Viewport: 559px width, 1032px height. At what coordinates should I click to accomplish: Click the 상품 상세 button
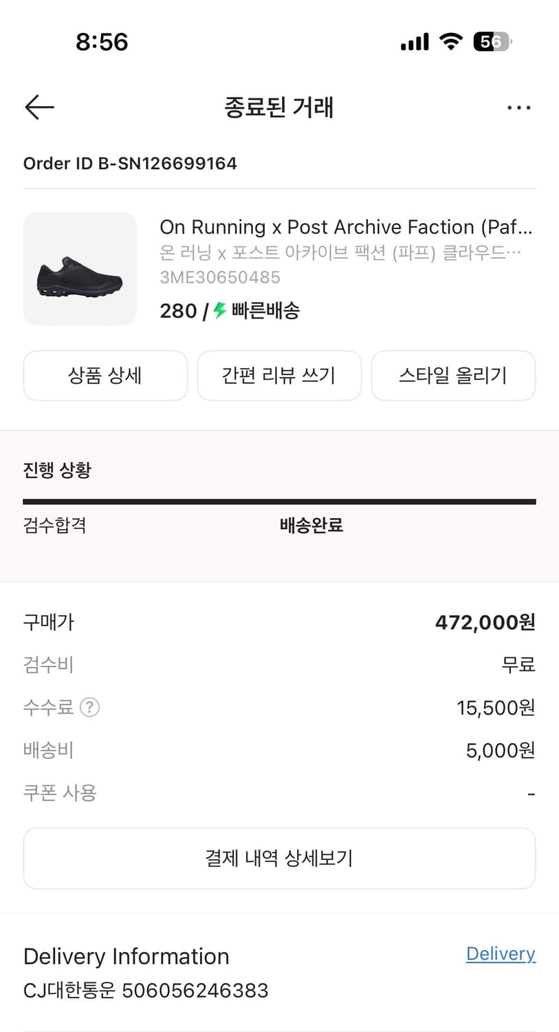point(105,376)
